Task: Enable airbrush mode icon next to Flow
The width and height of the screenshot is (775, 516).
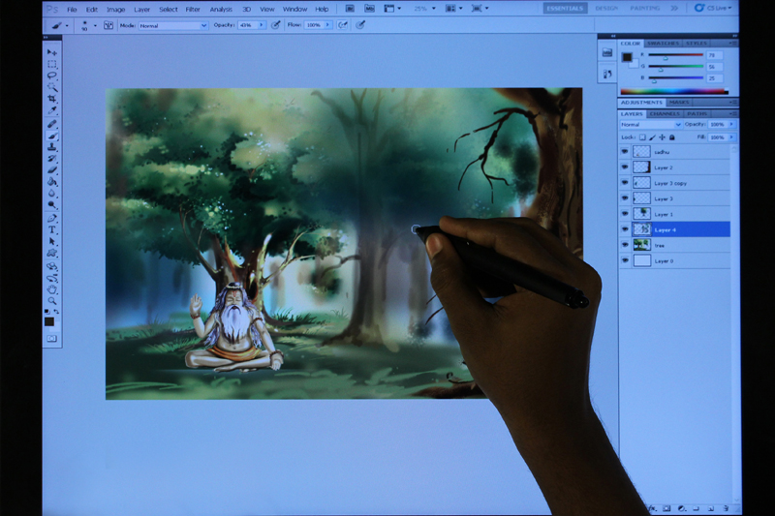Action: click(x=342, y=25)
